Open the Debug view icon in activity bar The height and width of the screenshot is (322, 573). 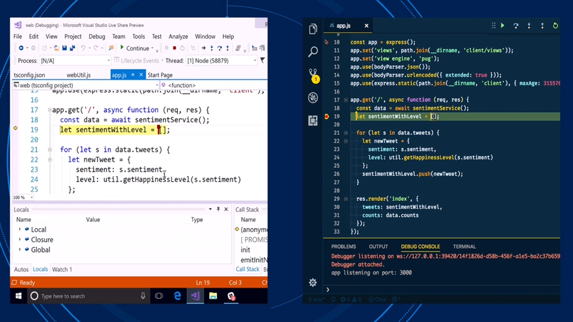[x=313, y=98]
